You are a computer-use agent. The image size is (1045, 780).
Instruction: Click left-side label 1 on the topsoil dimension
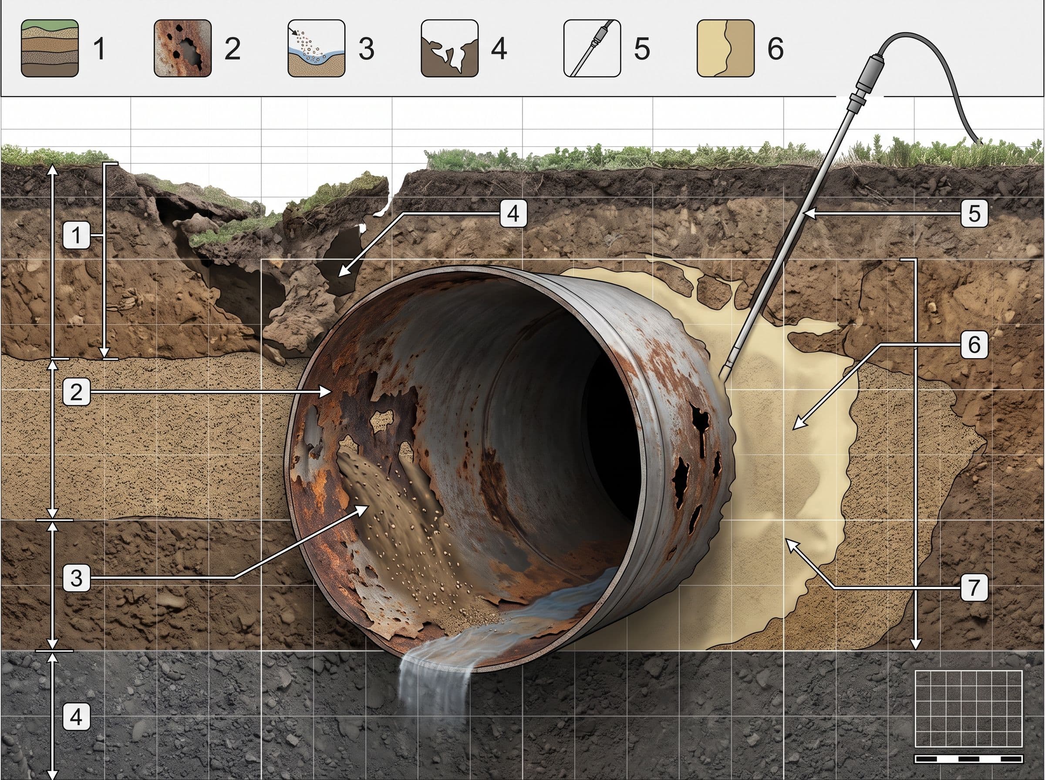click(x=76, y=235)
